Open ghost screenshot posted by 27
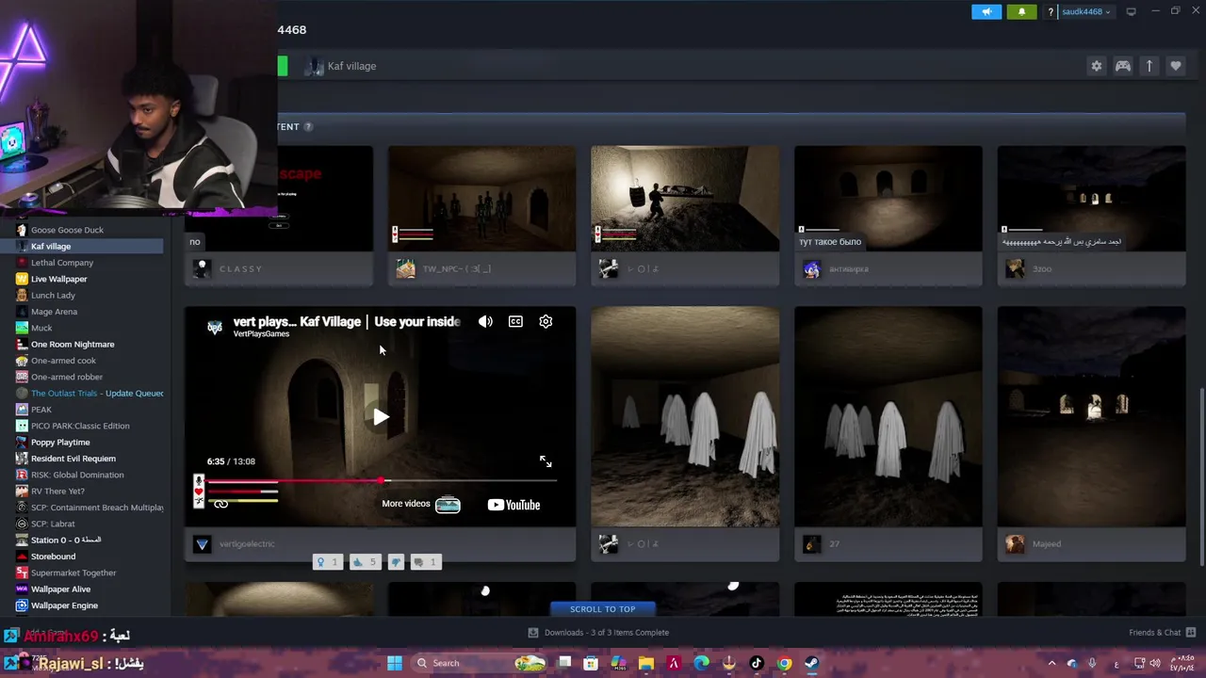 coord(888,416)
